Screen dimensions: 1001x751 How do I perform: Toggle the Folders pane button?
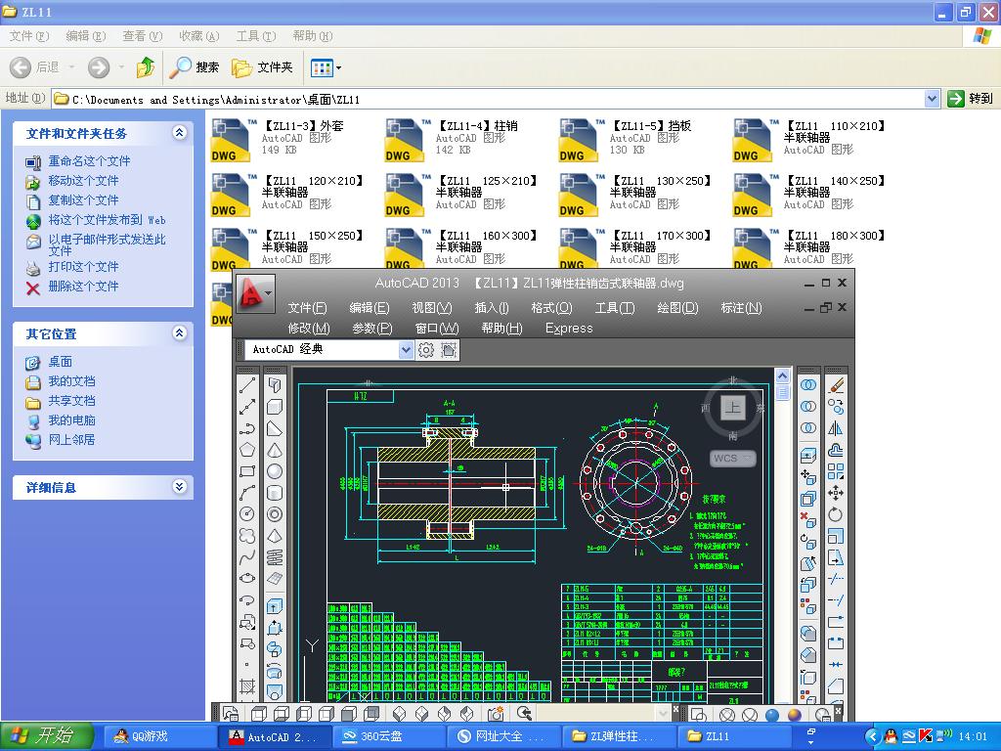pos(263,67)
